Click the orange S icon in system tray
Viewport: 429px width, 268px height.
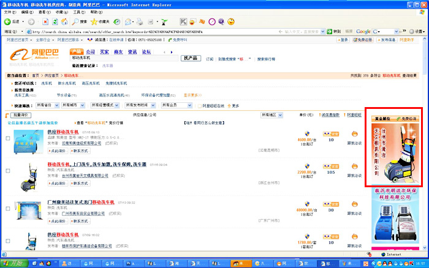[366, 264]
